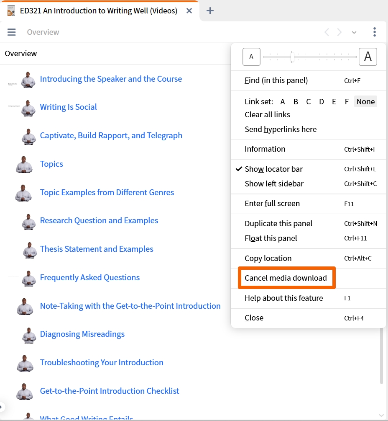The width and height of the screenshot is (388, 421).
Task: Open the hamburger menu beside Overview
Action: tap(12, 32)
